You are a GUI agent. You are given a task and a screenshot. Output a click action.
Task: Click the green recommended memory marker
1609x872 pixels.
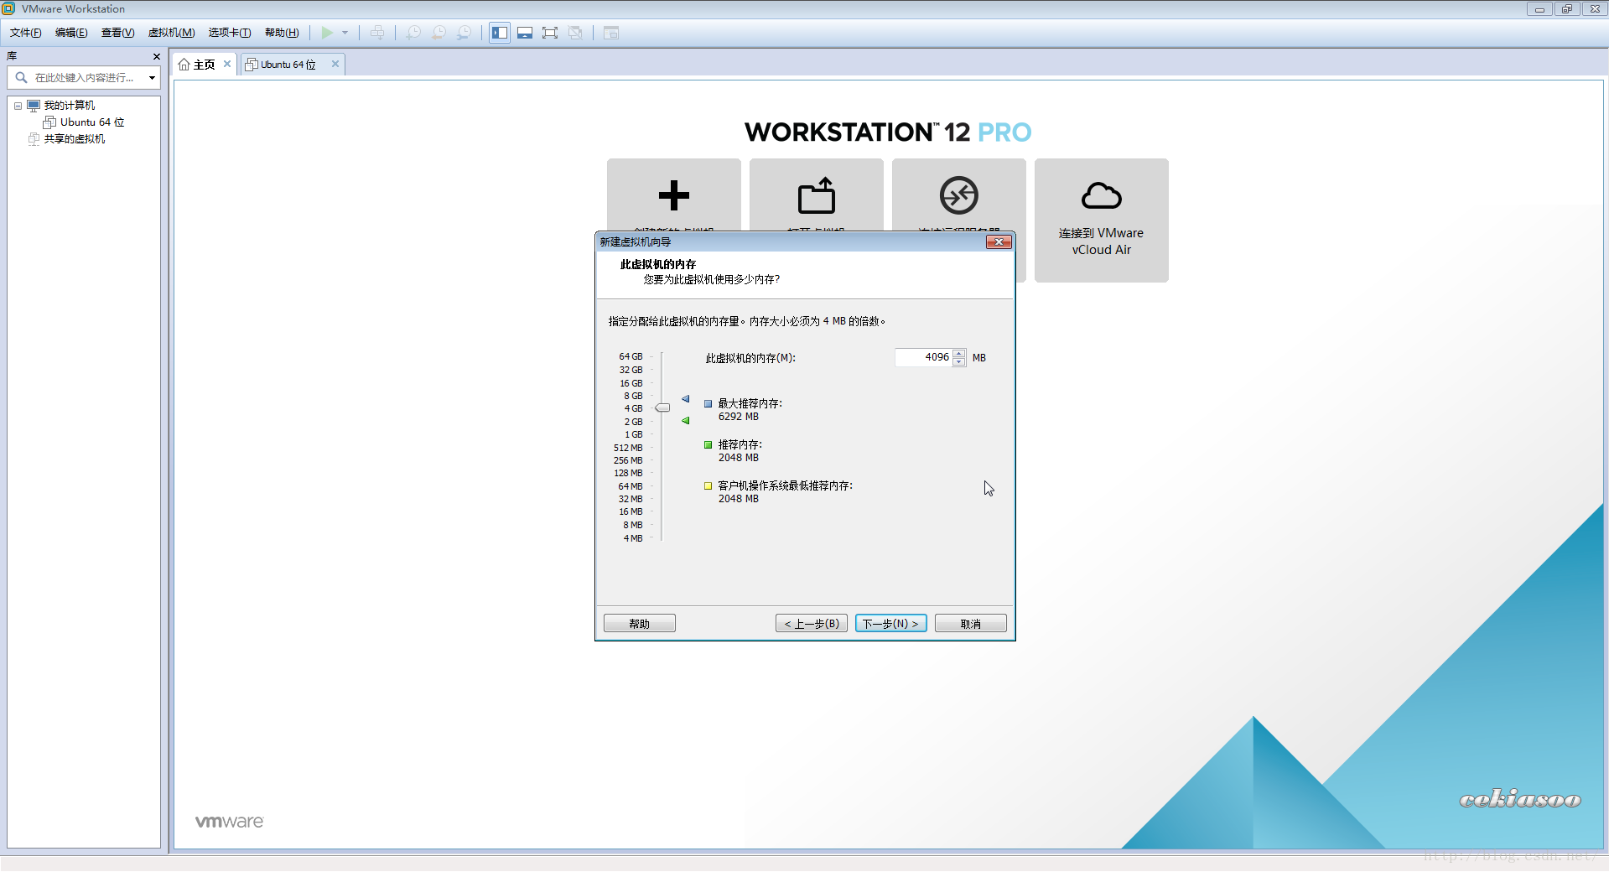click(686, 421)
